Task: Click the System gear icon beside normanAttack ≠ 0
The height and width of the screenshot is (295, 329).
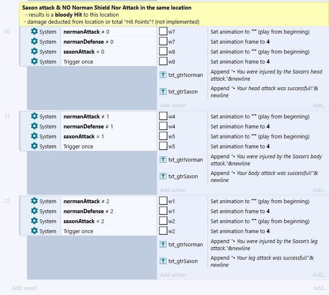Action: pos(34,31)
